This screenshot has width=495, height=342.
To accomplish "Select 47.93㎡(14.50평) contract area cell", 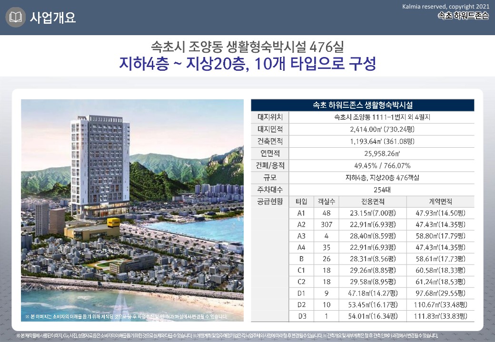I will coord(440,213).
